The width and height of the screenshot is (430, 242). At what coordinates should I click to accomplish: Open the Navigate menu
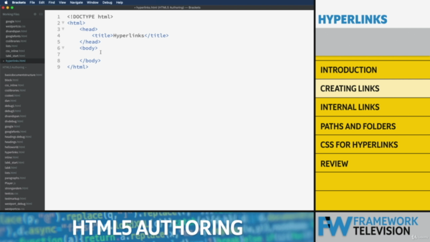click(x=76, y=3)
